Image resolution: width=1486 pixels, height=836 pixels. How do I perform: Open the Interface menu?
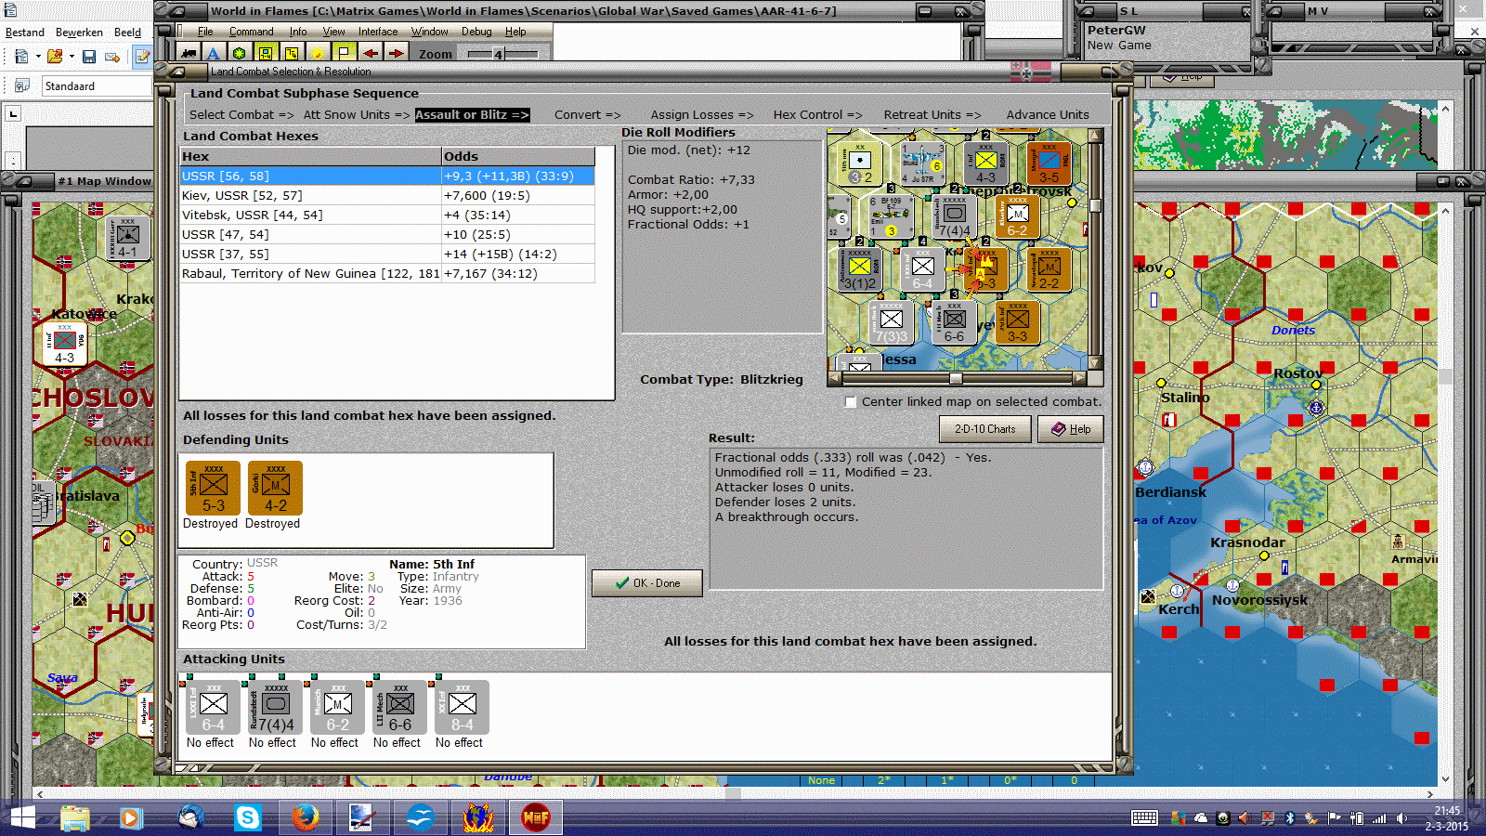pyautogui.click(x=378, y=32)
